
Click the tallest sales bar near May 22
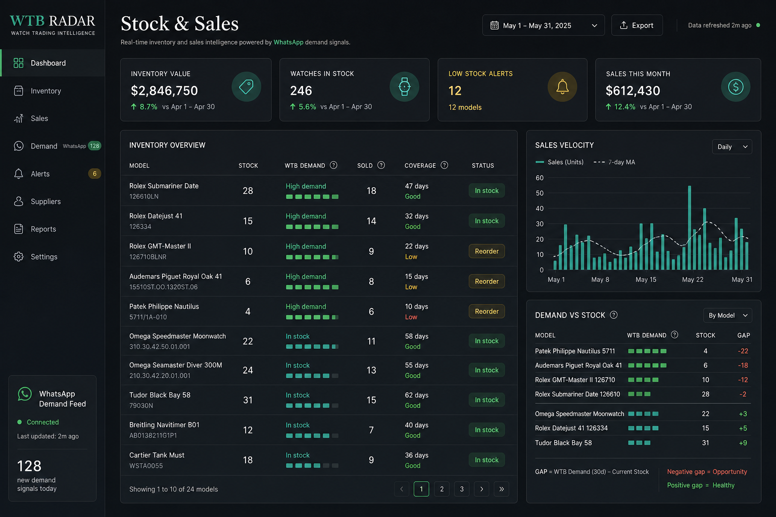click(690, 228)
